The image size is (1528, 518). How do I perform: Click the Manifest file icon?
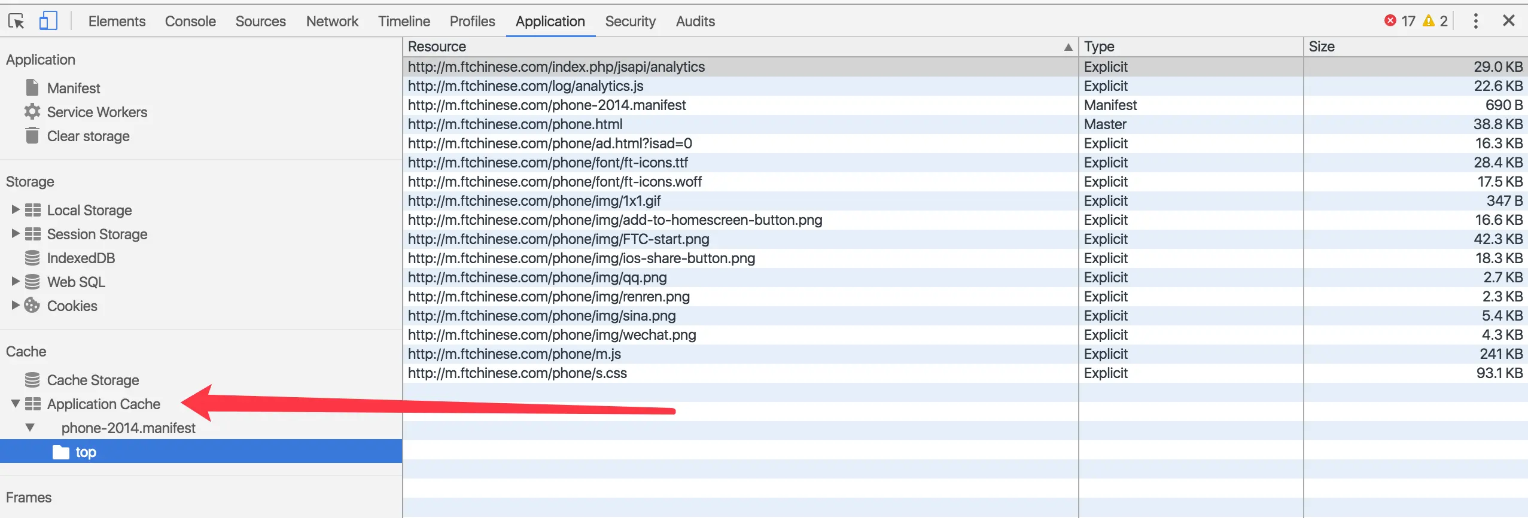tap(32, 88)
